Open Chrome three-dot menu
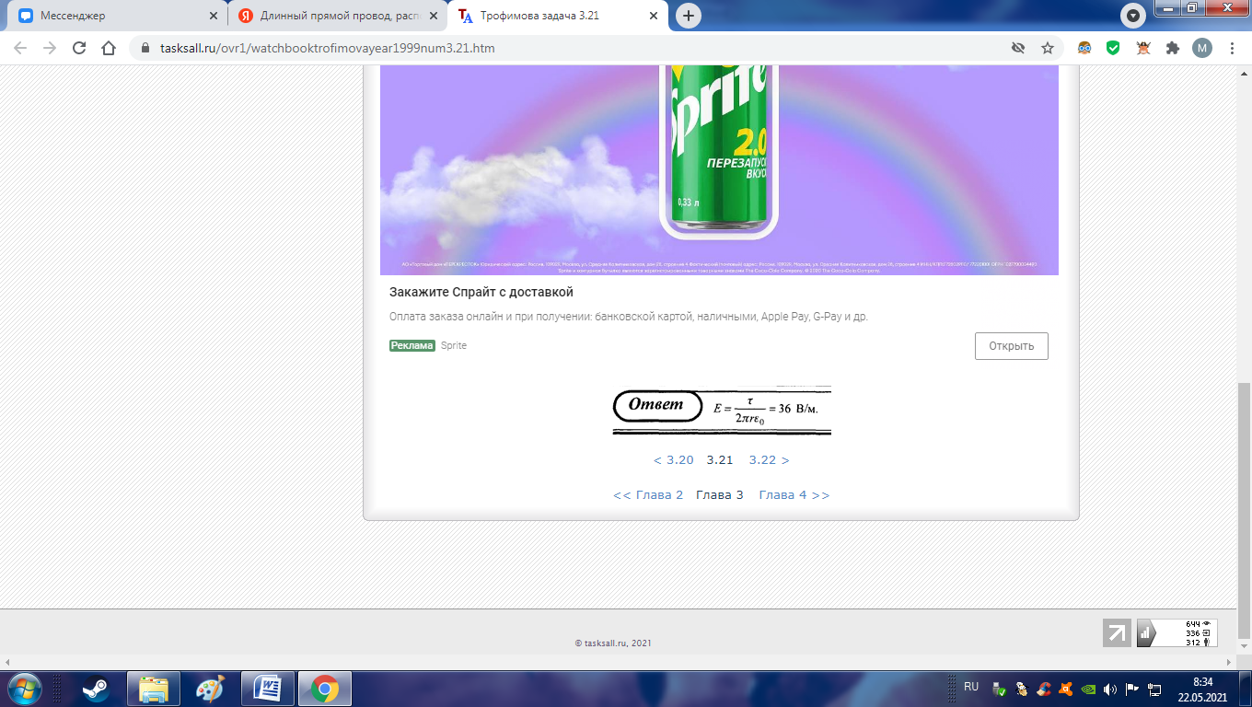1252x707 pixels. (1232, 48)
